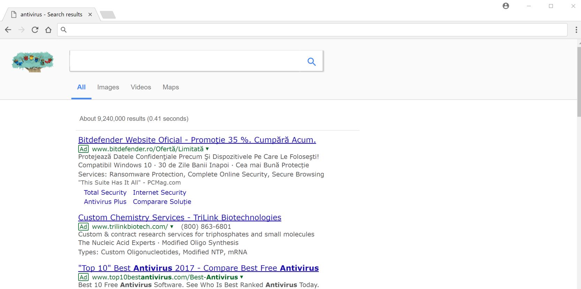
Task: Close the browser window
Action: tap(573, 6)
